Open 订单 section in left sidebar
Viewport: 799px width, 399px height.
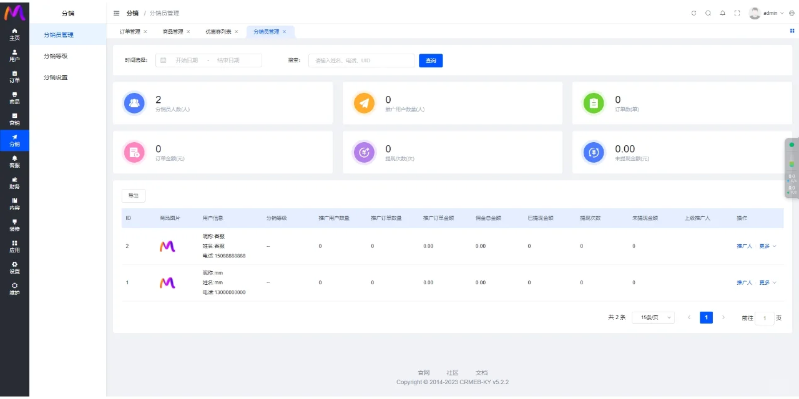(x=14, y=77)
